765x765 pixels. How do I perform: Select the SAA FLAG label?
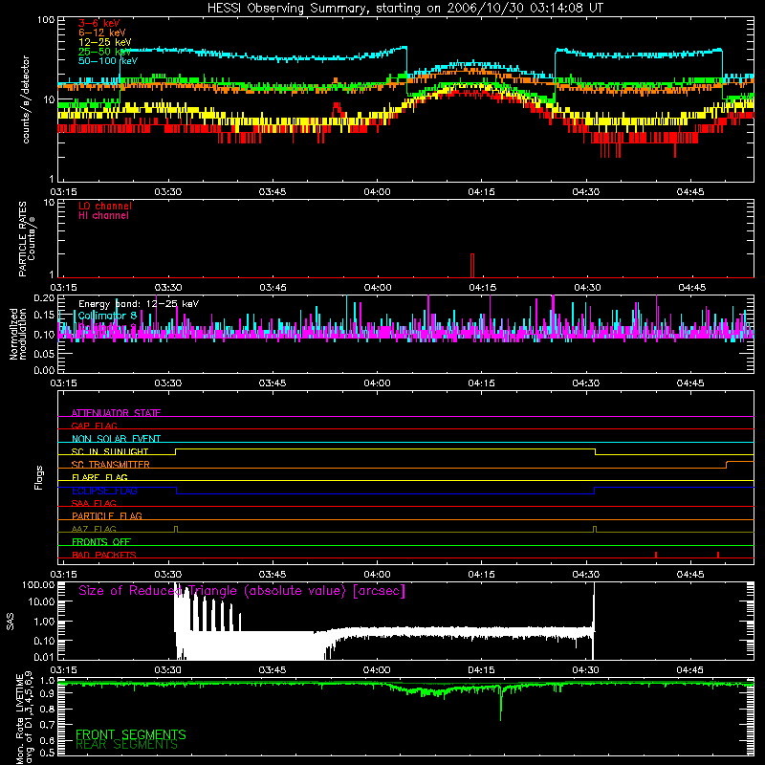[94, 503]
